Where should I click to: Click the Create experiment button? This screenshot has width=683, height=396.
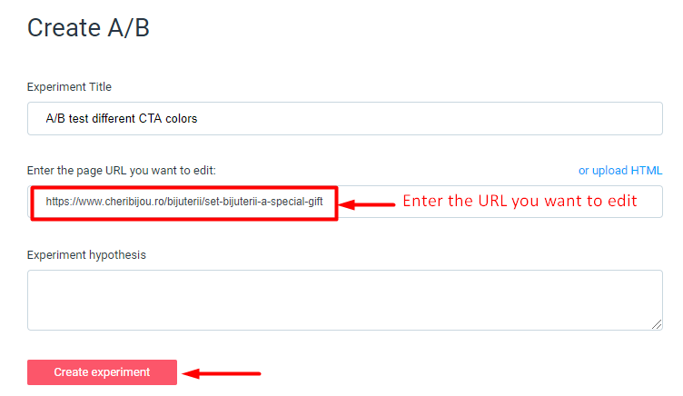[102, 371]
